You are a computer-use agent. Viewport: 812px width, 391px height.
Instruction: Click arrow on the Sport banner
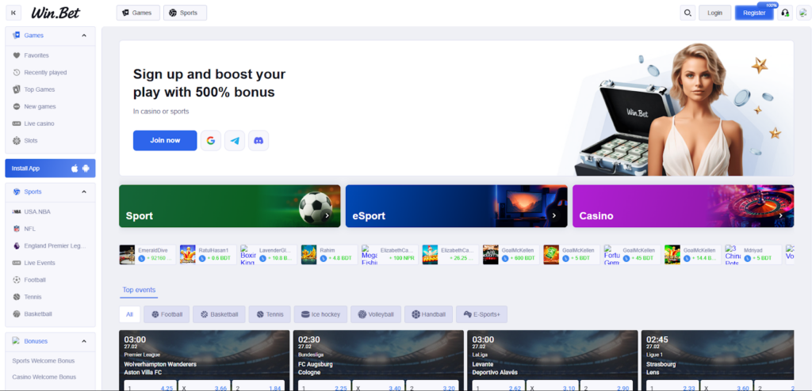[327, 215]
